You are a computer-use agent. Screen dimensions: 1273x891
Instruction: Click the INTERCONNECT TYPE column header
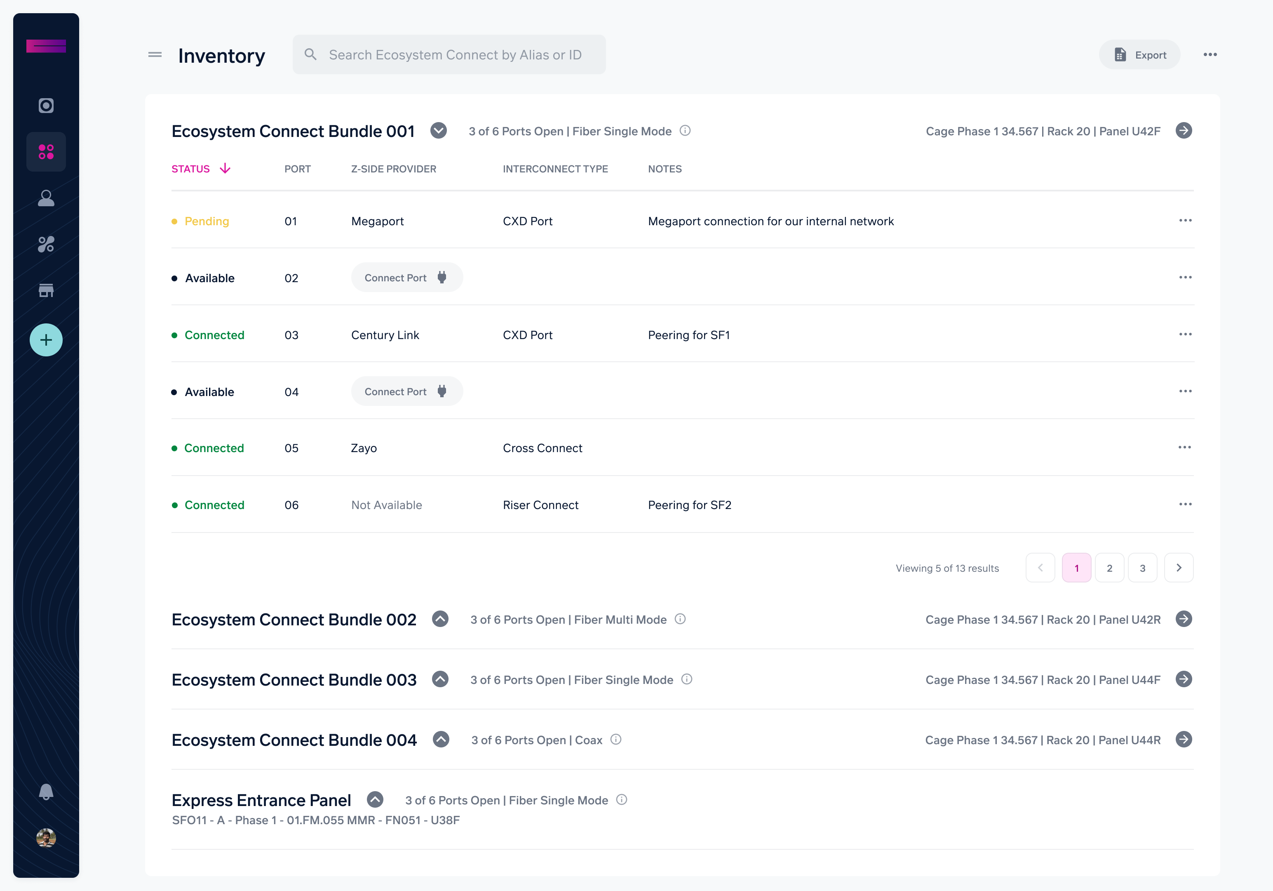(x=555, y=169)
